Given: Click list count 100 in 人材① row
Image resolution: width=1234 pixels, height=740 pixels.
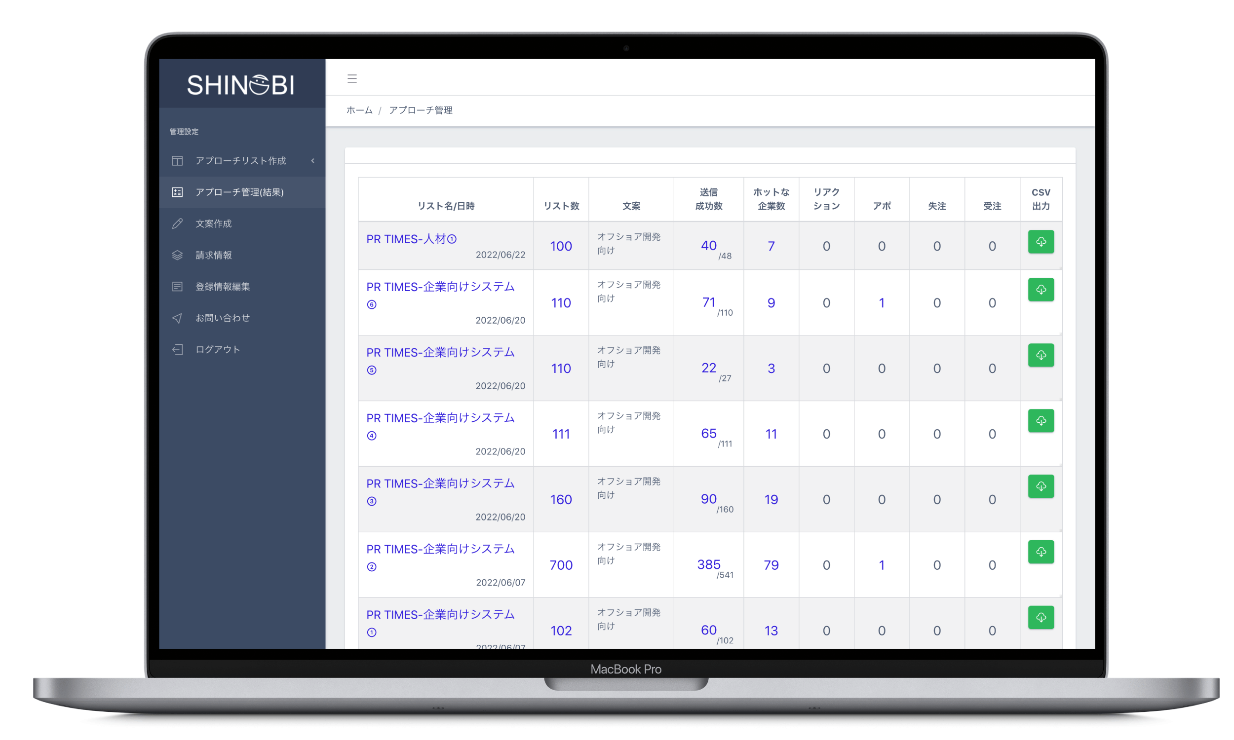Looking at the screenshot, I should [561, 246].
